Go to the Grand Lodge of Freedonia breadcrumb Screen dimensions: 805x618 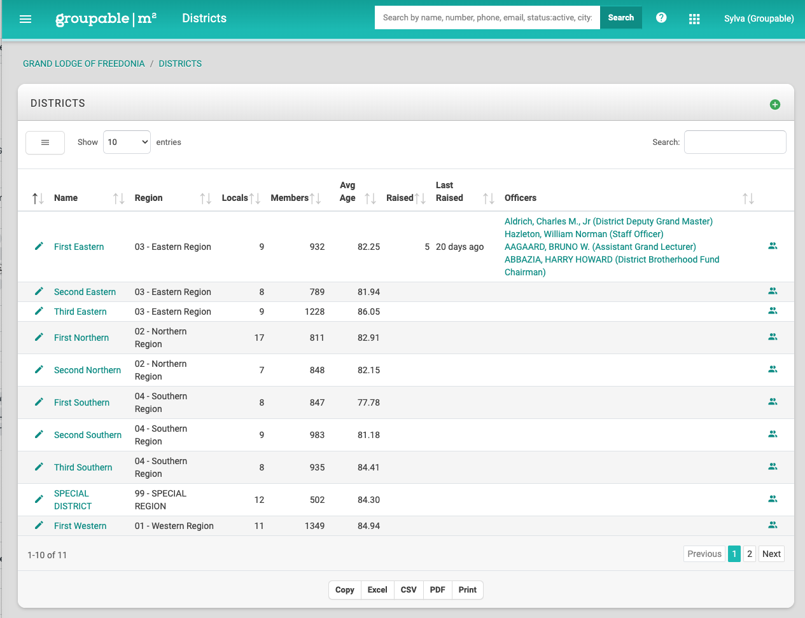(84, 64)
